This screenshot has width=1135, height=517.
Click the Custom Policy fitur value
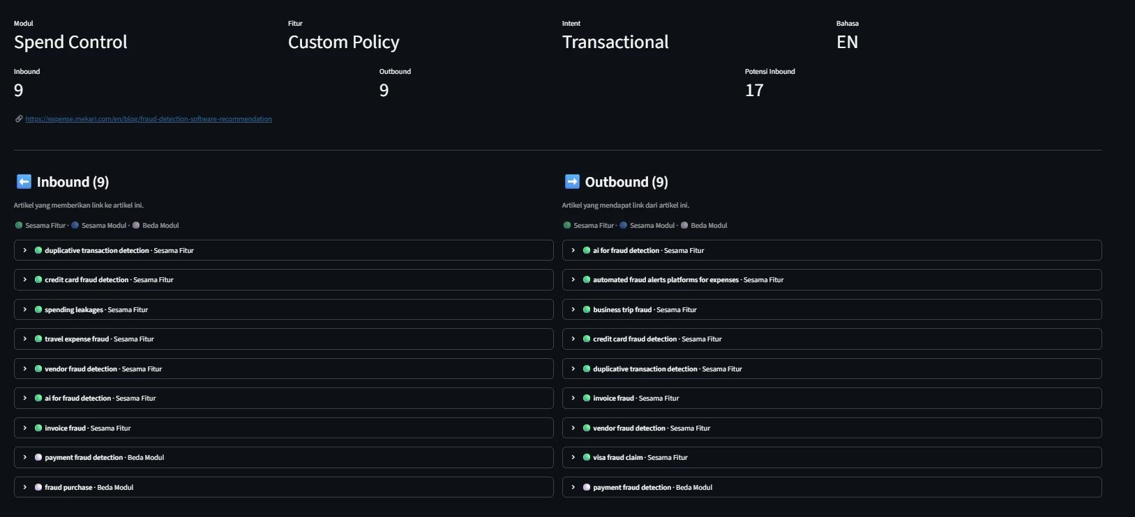click(x=344, y=42)
